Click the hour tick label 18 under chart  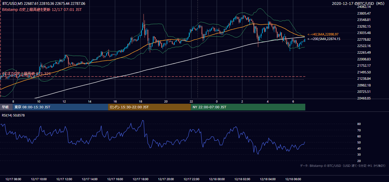(x=140, y=101)
